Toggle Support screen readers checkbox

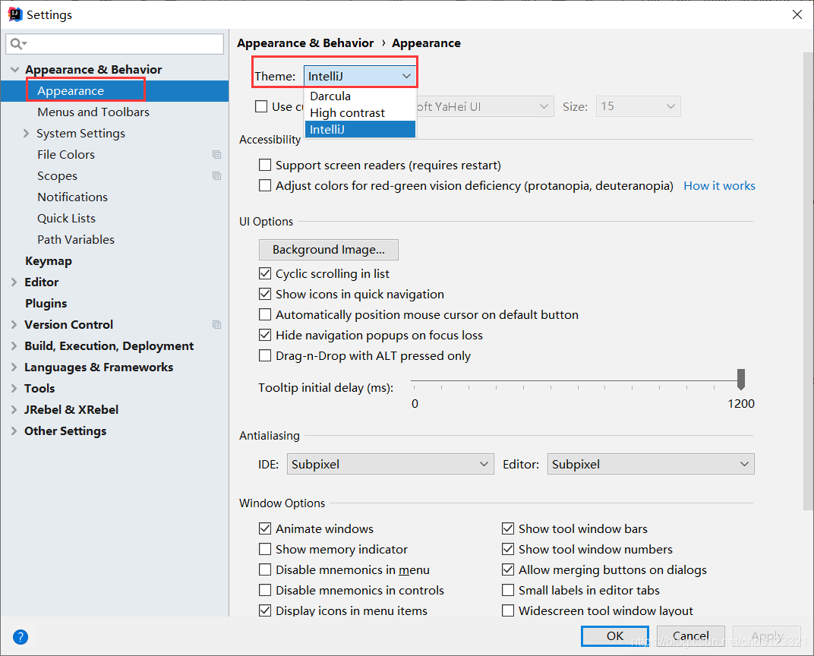[265, 165]
